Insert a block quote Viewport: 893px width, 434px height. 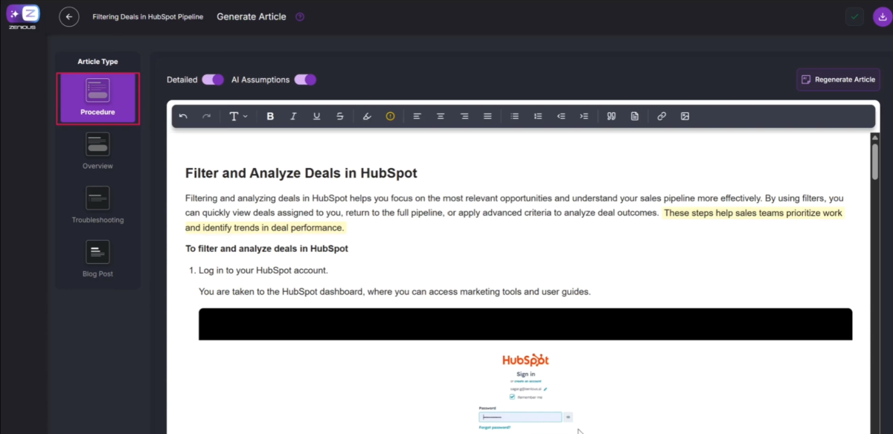coord(611,117)
